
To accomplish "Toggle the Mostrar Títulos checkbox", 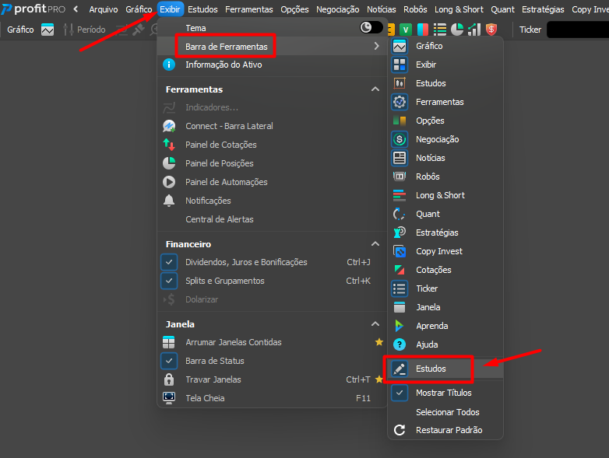I will pos(400,393).
